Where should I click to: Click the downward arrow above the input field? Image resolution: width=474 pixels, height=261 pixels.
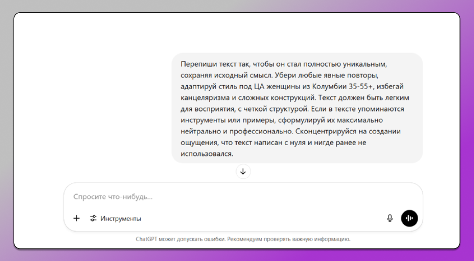243,171
